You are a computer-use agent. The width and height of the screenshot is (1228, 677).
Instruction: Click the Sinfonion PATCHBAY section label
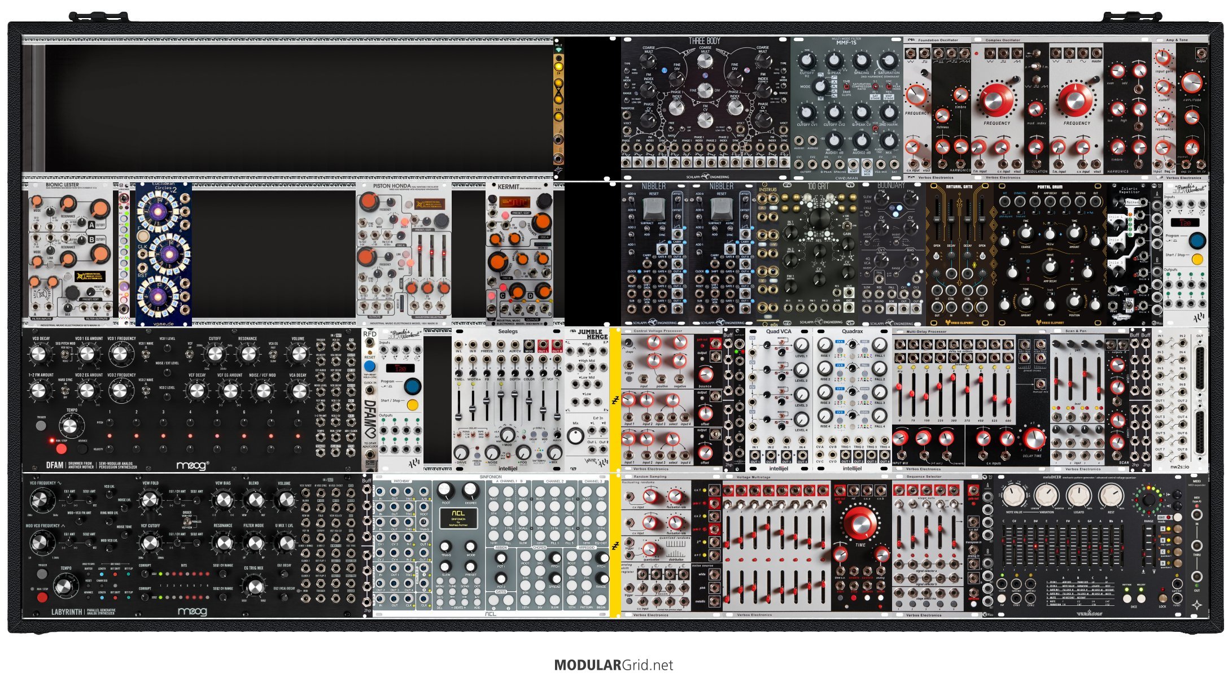pyautogui.click(x=401, y=481)
